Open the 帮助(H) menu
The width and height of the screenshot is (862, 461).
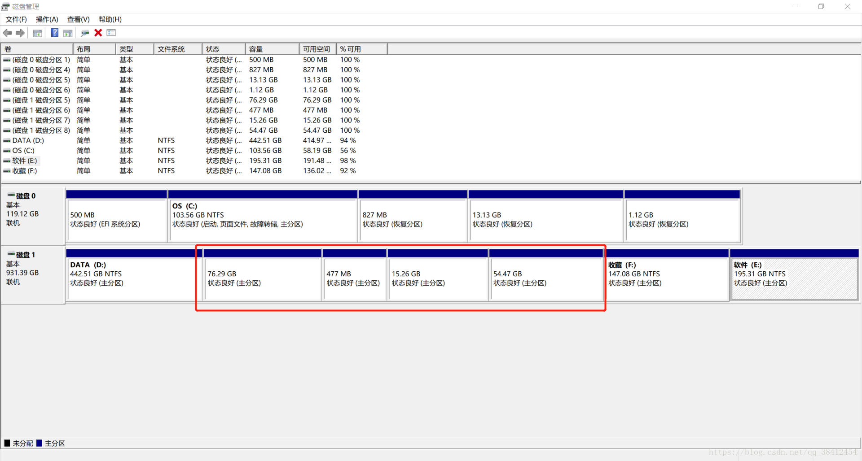tap(110, 19)
